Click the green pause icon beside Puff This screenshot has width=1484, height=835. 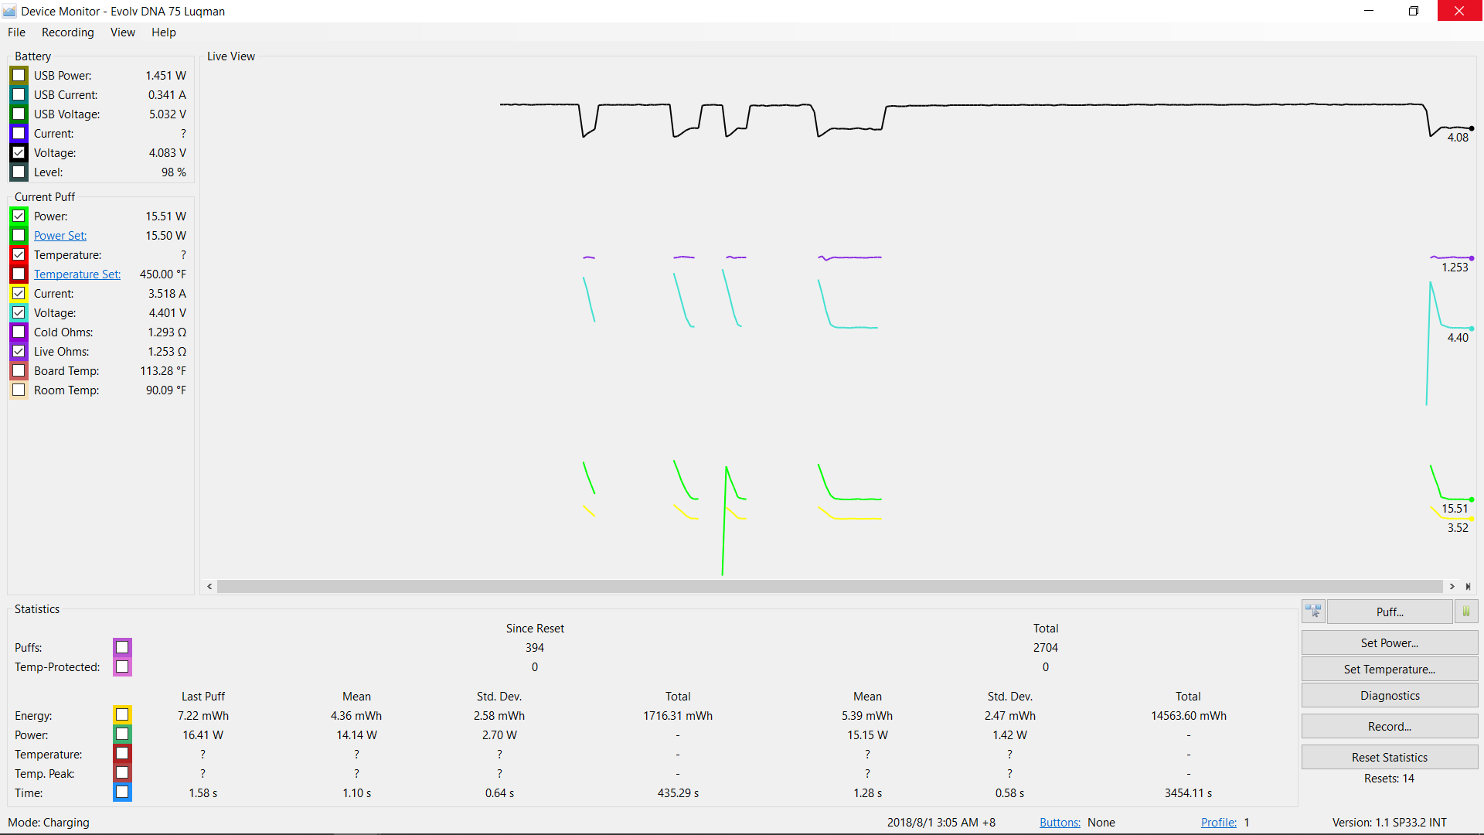coord(1466,612)
